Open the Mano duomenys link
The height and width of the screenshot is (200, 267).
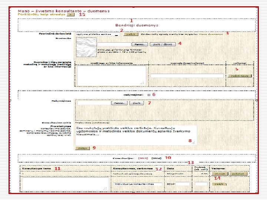tap(211, 34)
